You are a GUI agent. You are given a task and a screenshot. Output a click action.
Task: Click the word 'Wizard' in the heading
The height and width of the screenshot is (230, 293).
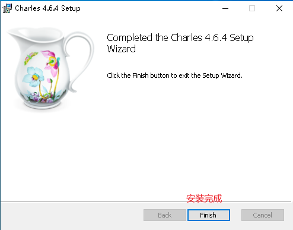click(x=122, y=49)
